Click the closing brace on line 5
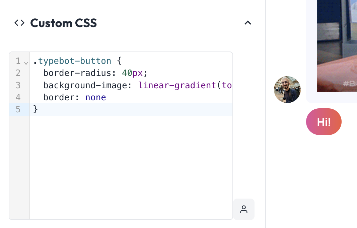Screen dimensions: 357x228 (x=35, y=109)
